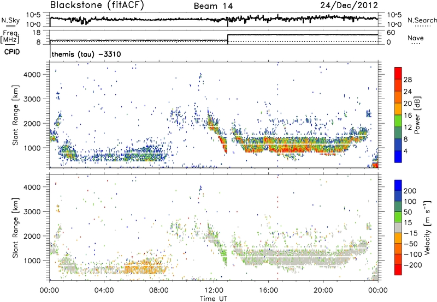Click the strong red power echo near 13:00 UT
The height and width of the screenshot is (302, 437).
(x=224, y=144)
